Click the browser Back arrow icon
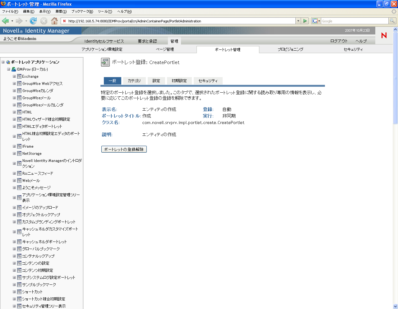 [x=5, y=21]
